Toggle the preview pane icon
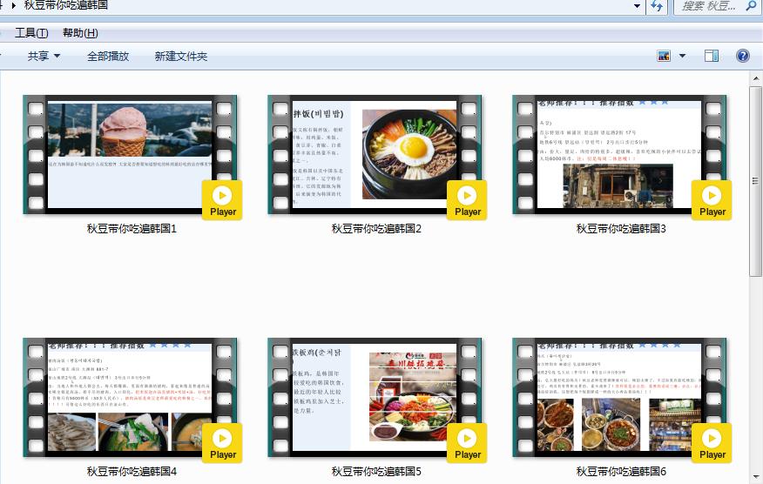The width and height of the screenshot is (763, 484). pos(712,56)
